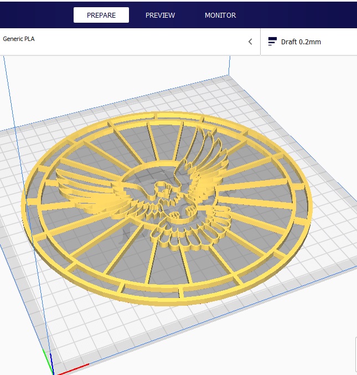Open the Generic PLA material selector

click(19, 39)
